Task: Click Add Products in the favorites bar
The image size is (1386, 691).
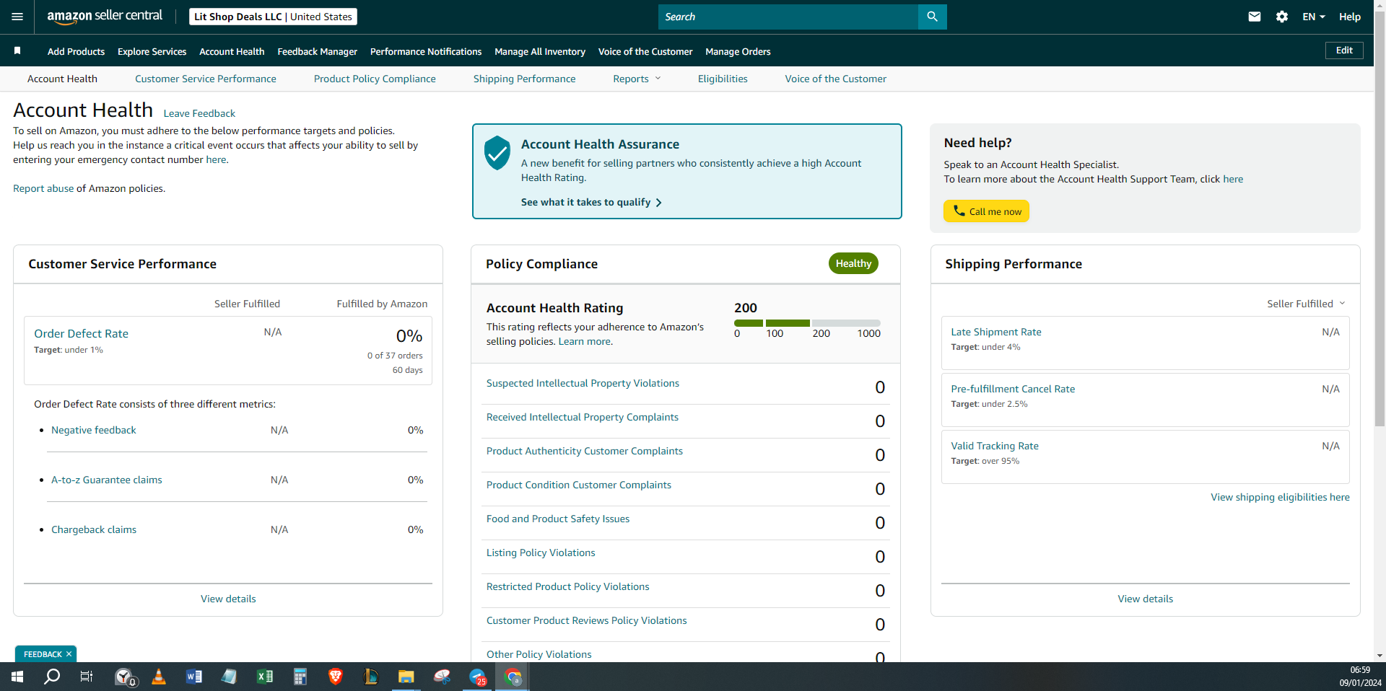Action: (76, 51)
